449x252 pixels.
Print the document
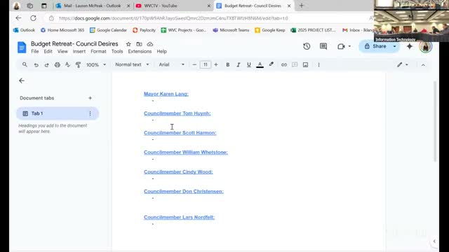tap(58, 65)
